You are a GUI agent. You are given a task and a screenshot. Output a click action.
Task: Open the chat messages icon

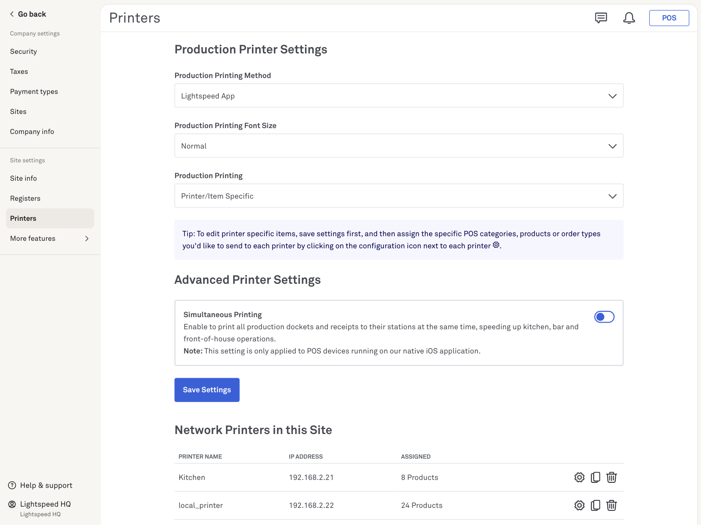pos(601,18)
